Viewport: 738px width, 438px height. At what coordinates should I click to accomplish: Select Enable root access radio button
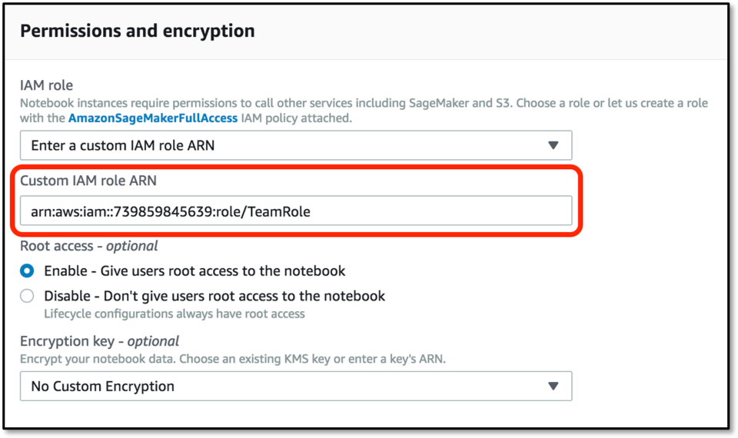pos(27,271)
